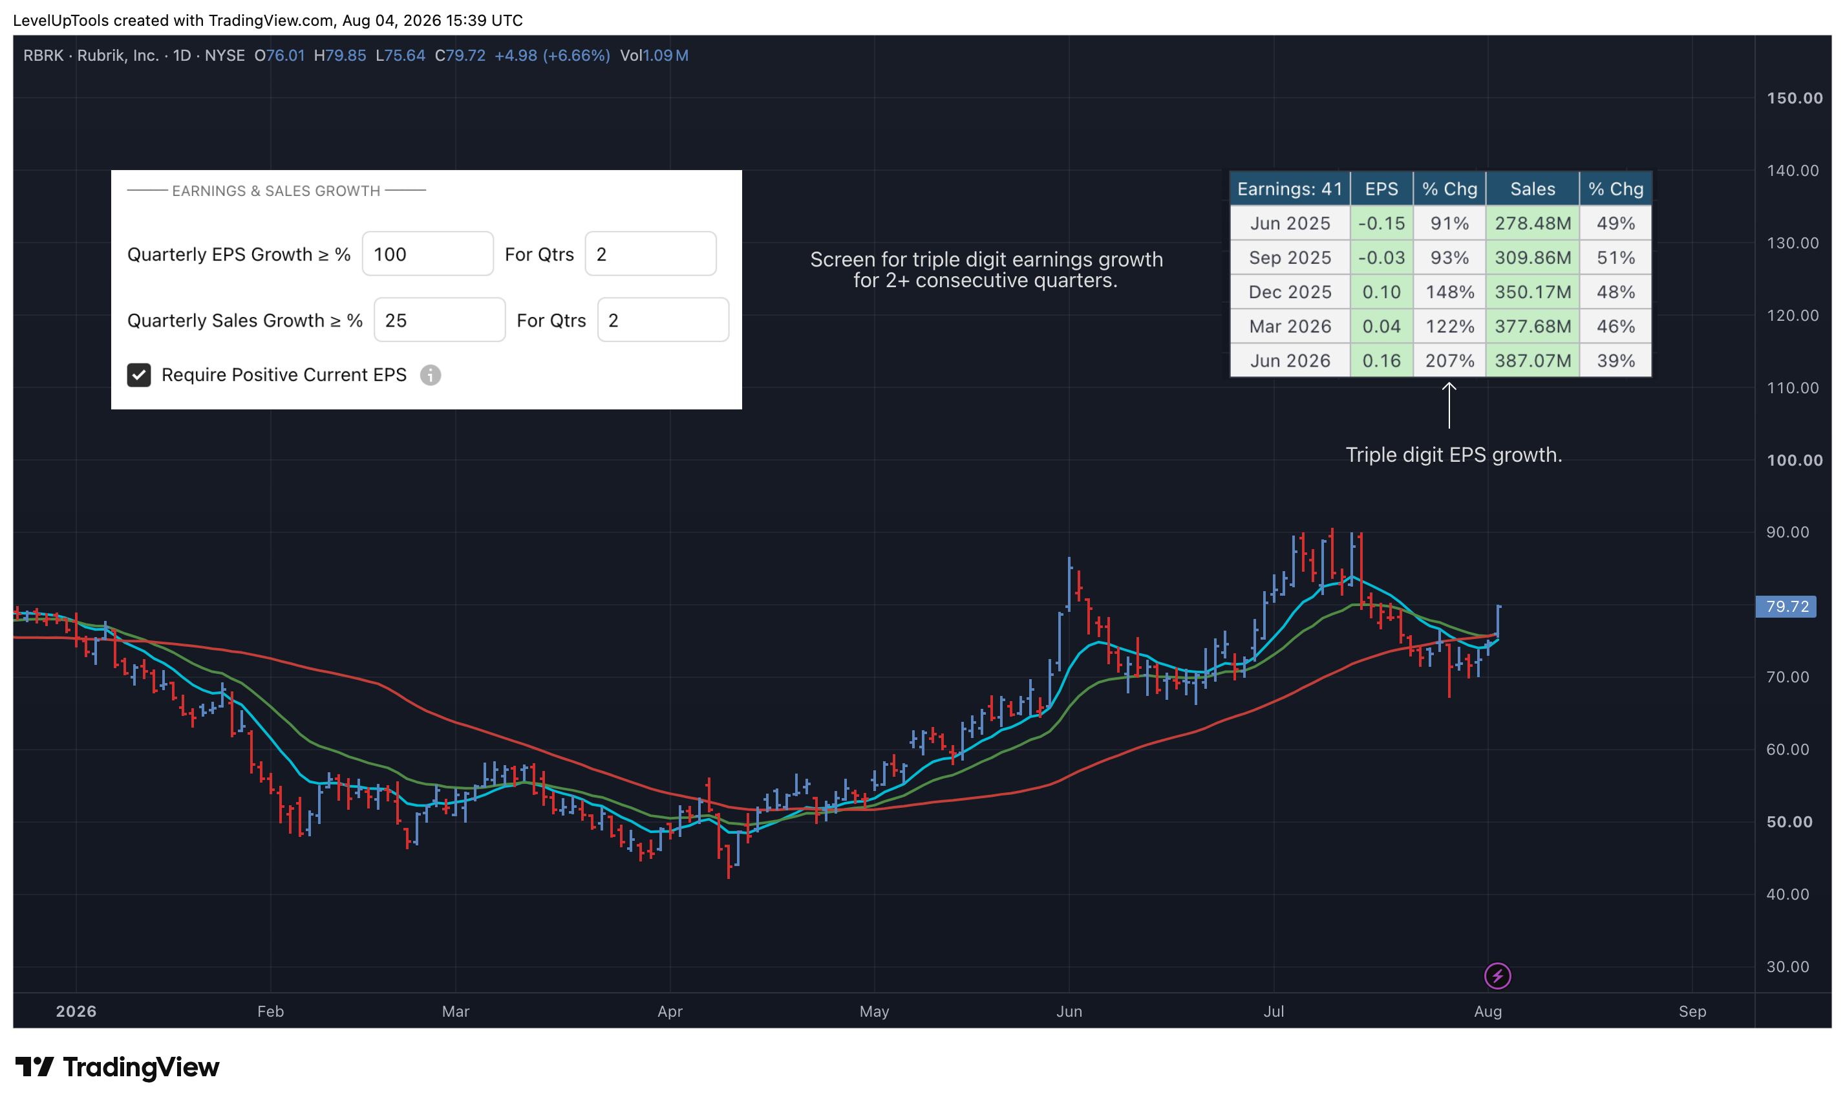Viewport: 1845px width, 1106px height.
Task: Click the 39% sales change cell
Action: click(x=1615, y=361)
